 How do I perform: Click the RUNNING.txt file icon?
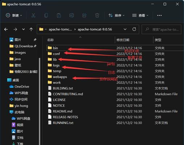point(50,123)
